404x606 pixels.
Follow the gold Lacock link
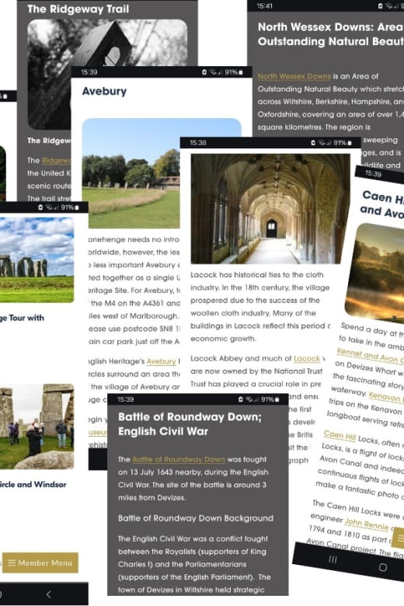(307, 358)
